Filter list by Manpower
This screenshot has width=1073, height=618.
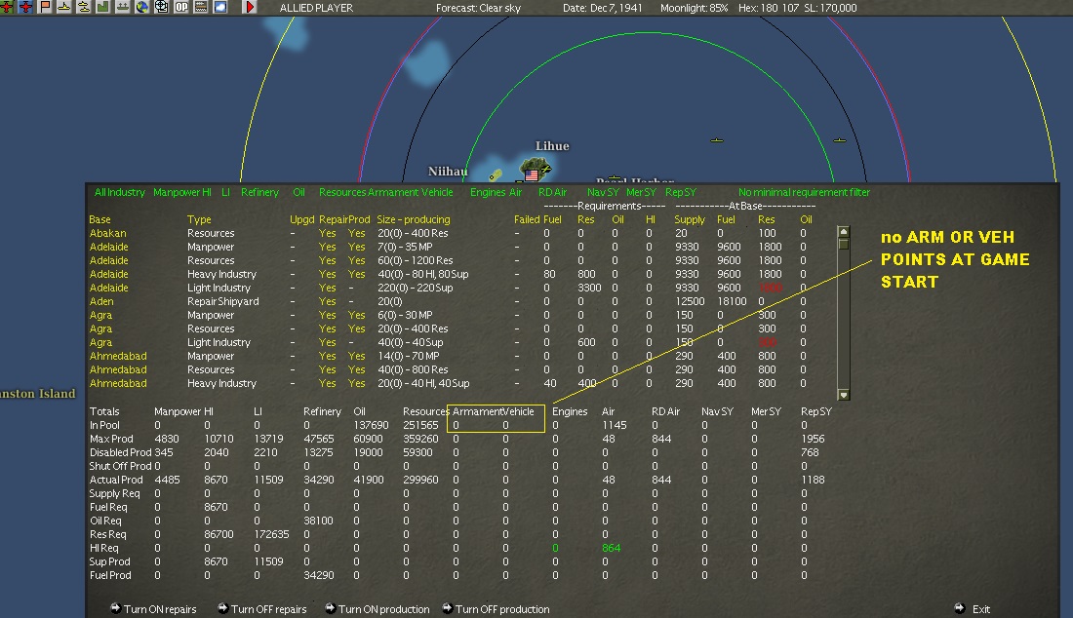[178, 192]
